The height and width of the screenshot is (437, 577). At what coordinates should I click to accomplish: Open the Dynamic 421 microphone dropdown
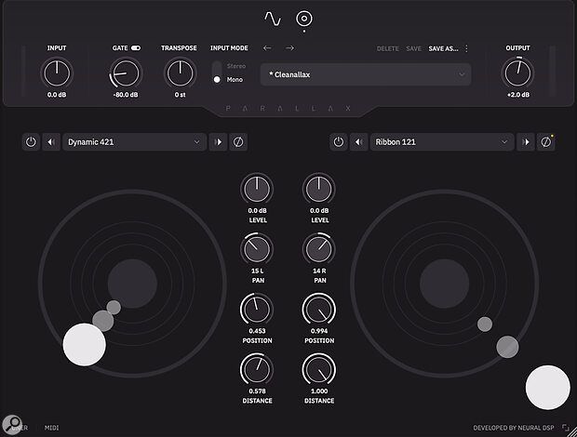[x=134, y=142]
